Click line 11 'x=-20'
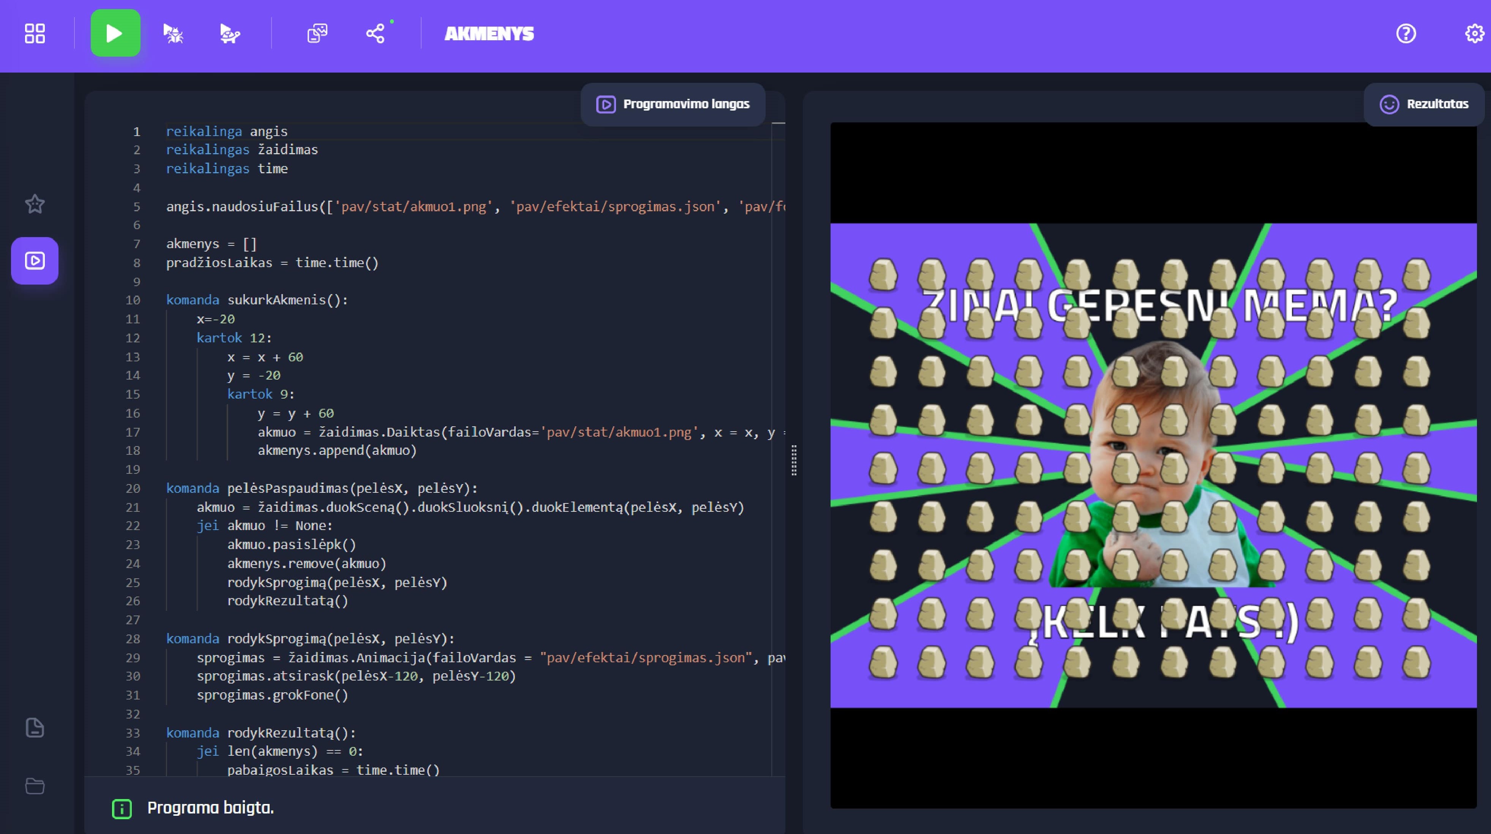This screenshot has height=834, width=1491. point(215,319)
